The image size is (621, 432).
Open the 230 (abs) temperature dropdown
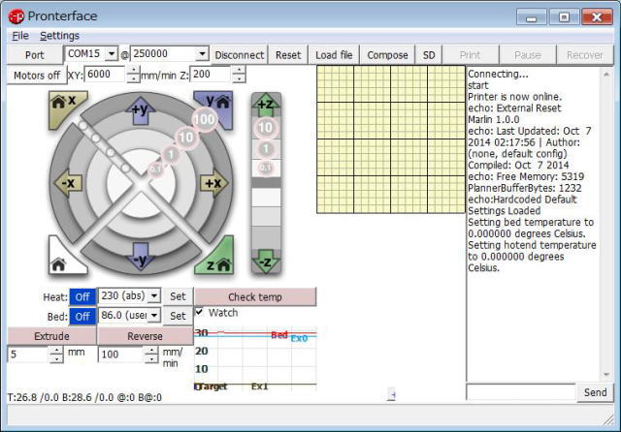(x=154, y=295)
